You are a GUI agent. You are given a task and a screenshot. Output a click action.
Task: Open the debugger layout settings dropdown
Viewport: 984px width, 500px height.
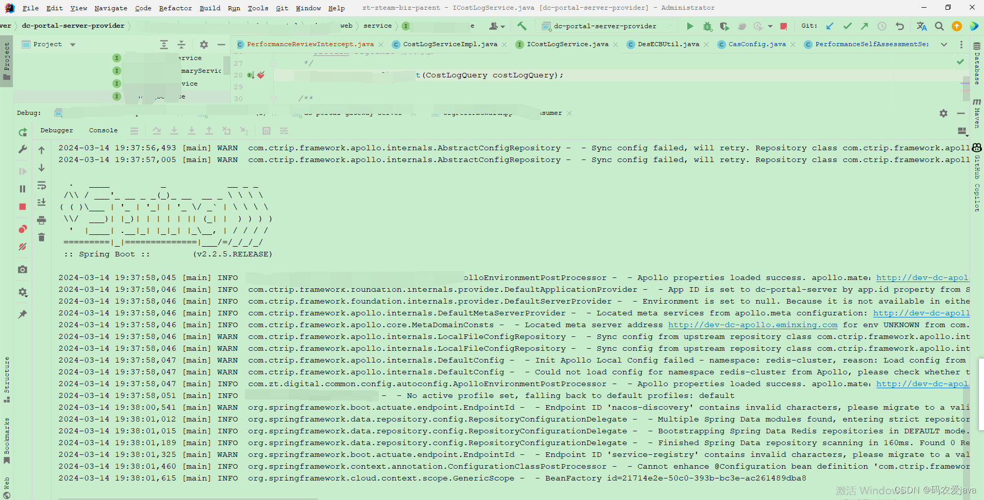coord(962,132)
